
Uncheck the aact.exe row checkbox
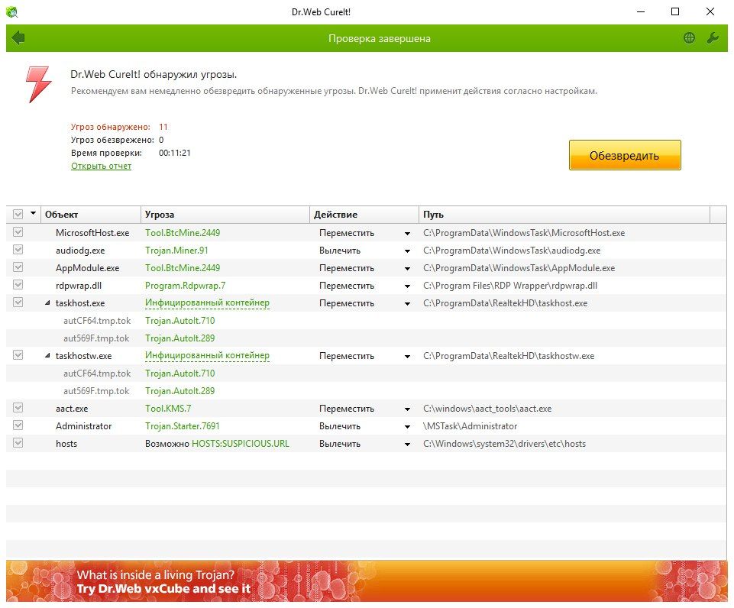pos(18,408)
